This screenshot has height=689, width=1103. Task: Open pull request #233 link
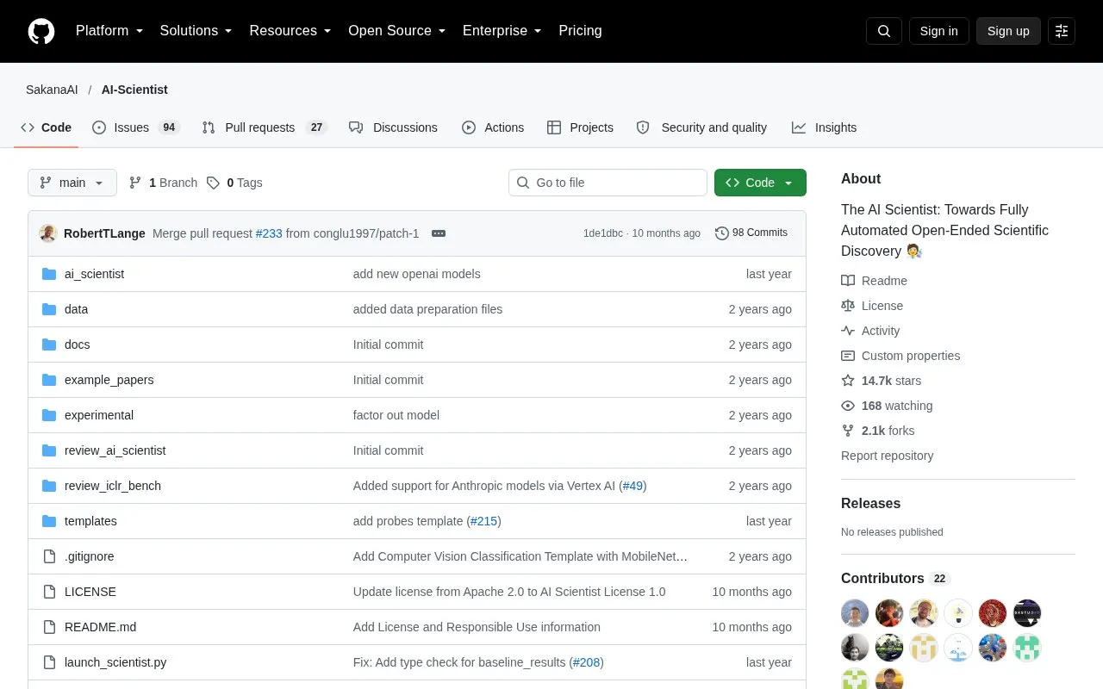tap(269, 233)
